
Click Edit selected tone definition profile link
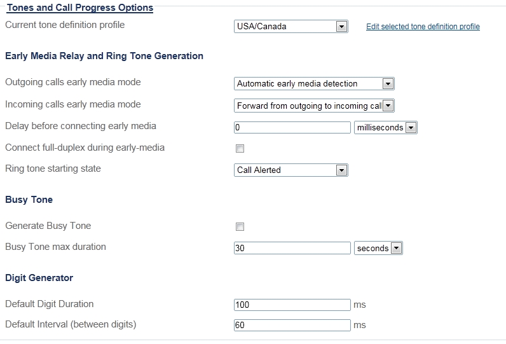(423, 27)
